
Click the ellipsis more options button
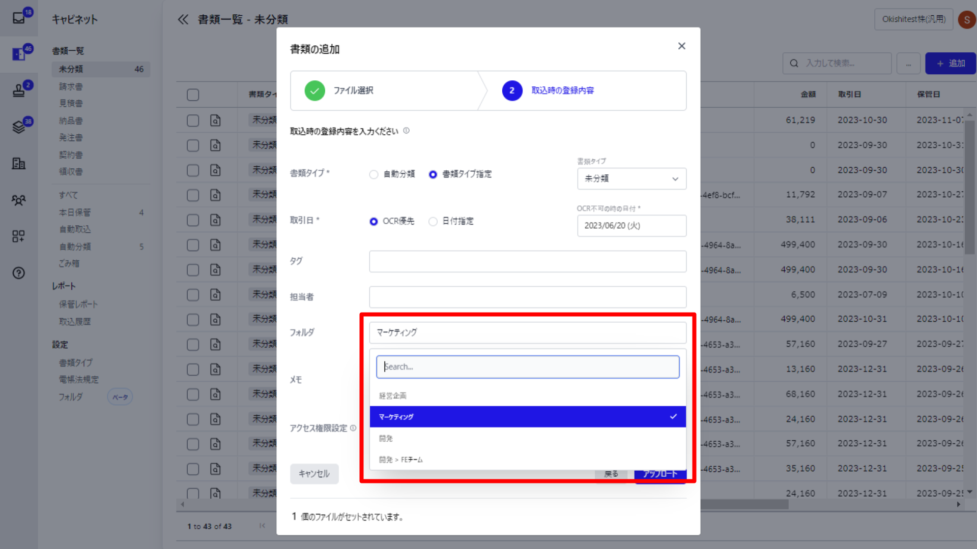[x=908, y=64]
